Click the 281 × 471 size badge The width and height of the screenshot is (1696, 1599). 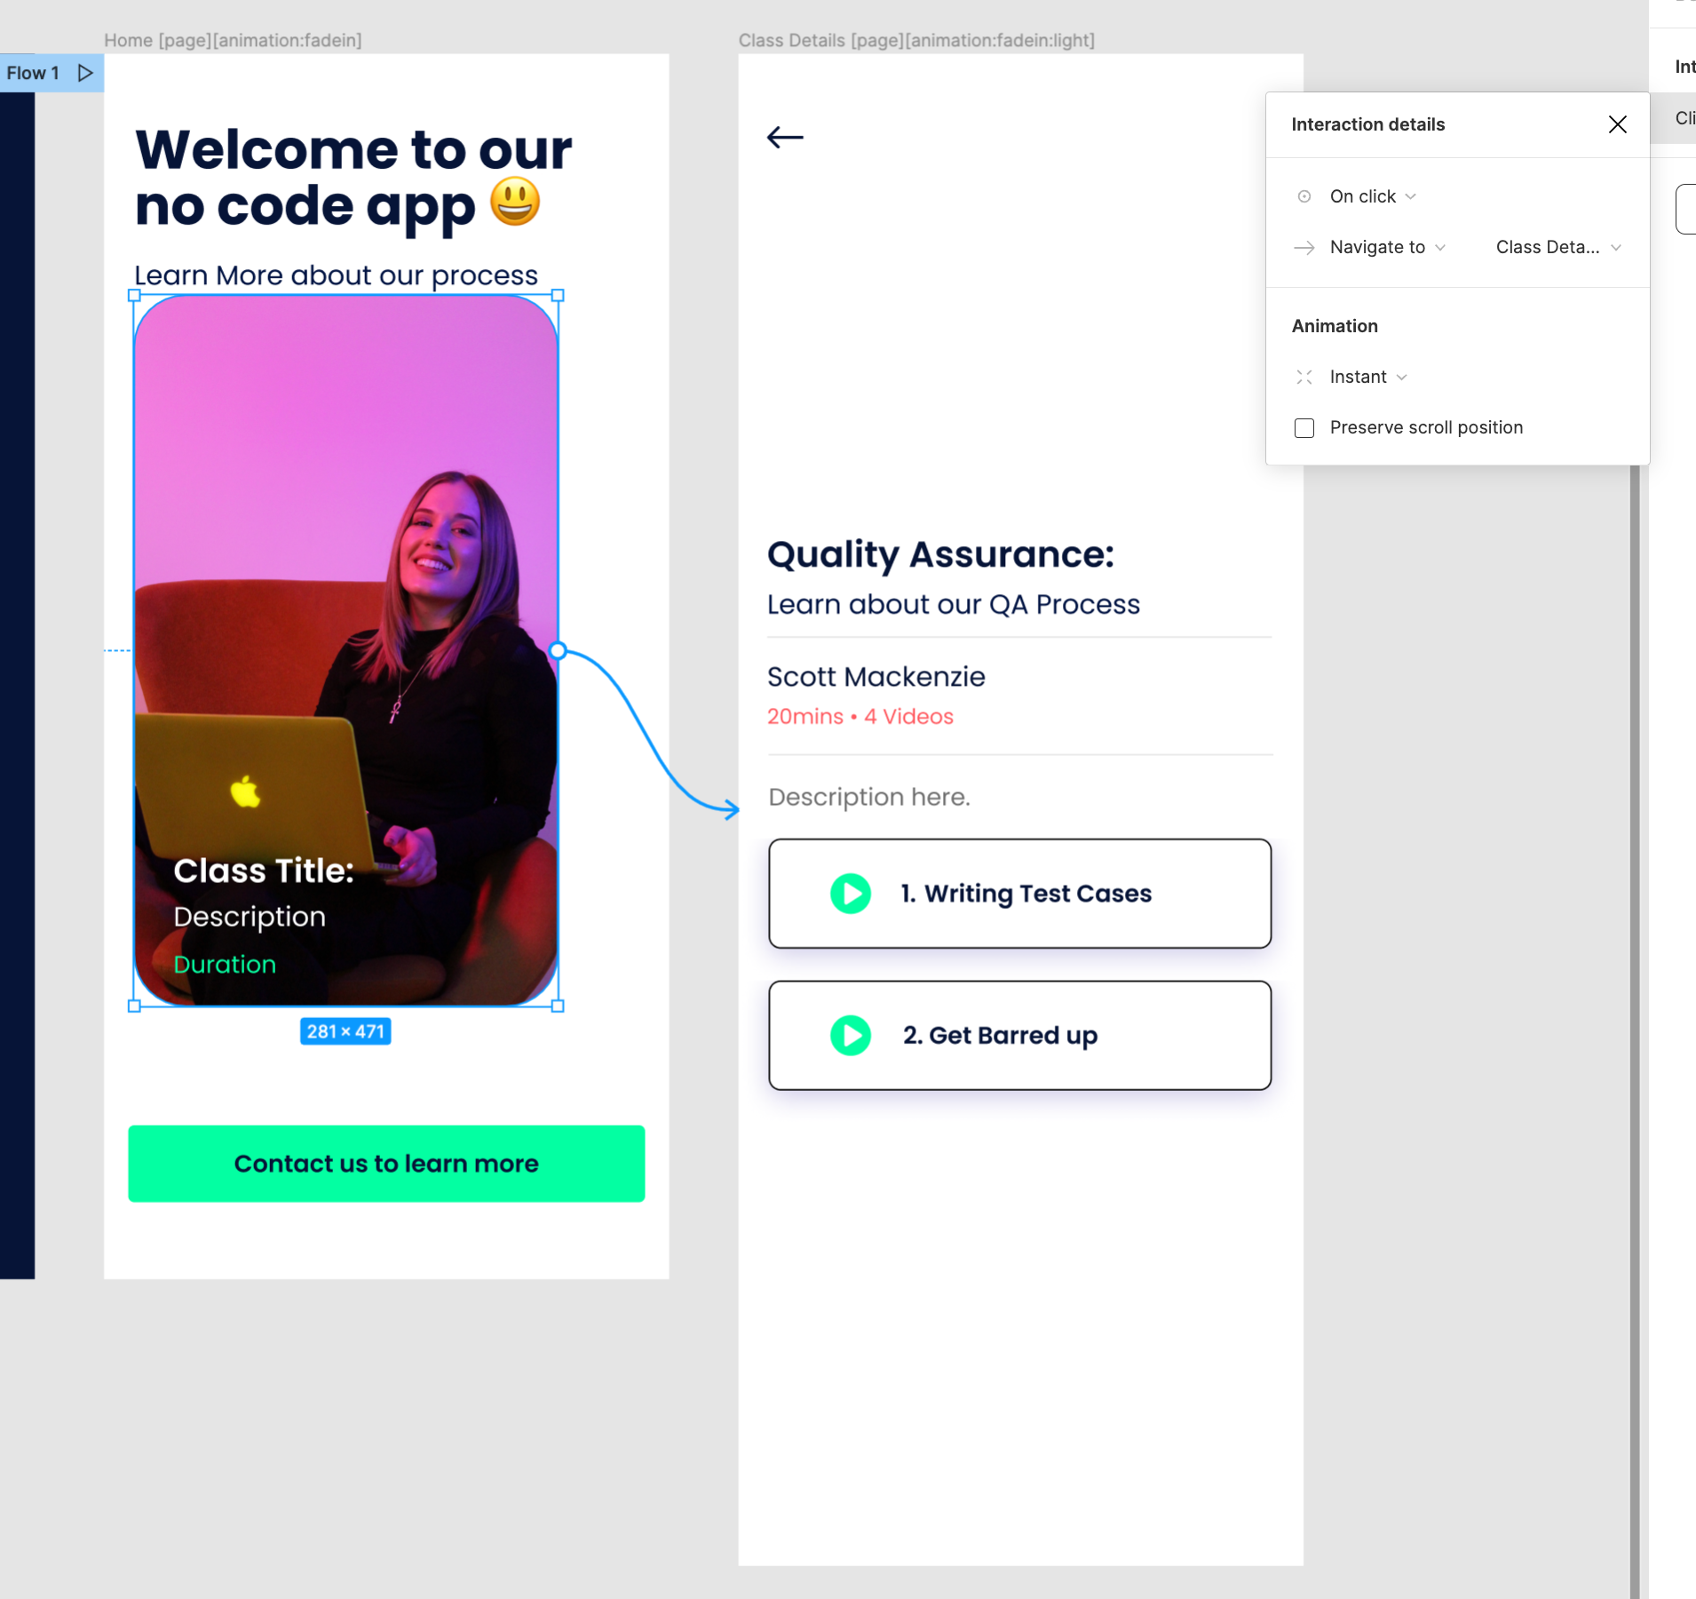click(x=345, y=1031)
